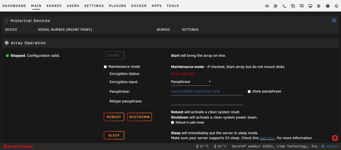Open the wiki entry link
Viewport: 341px width, 150px height.
268,138
